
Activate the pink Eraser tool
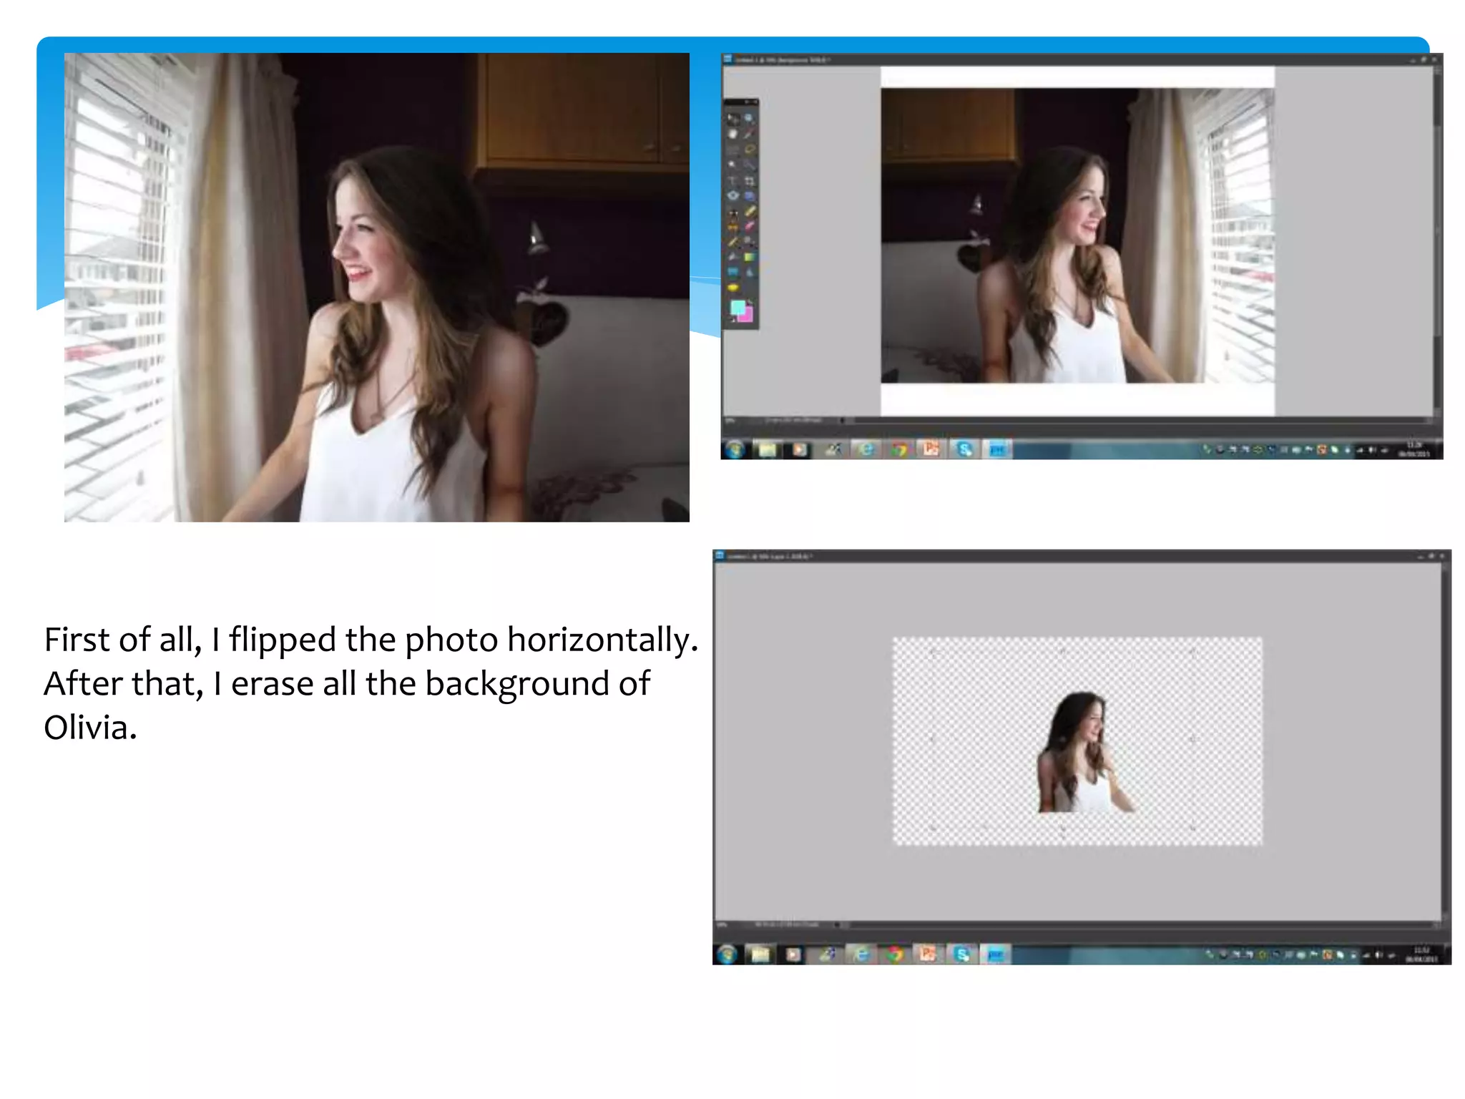[x=750, y=226]
